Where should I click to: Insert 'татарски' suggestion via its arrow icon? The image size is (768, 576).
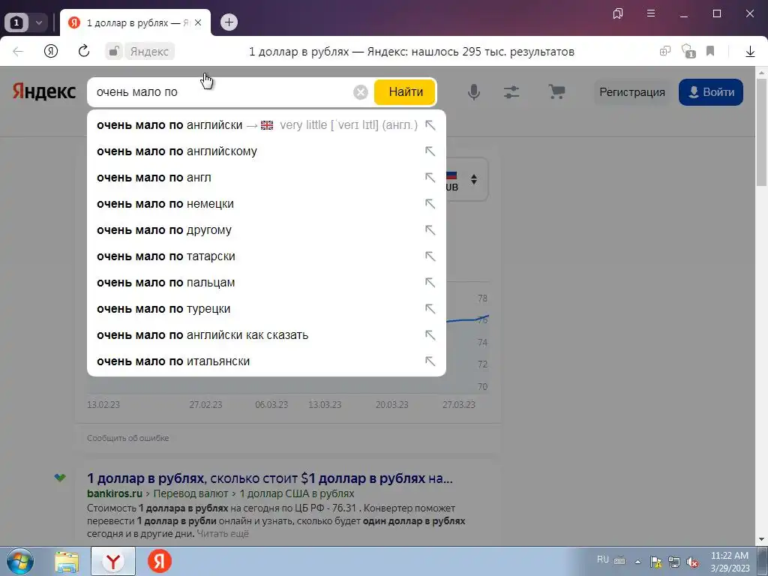(x=430, y=256)
